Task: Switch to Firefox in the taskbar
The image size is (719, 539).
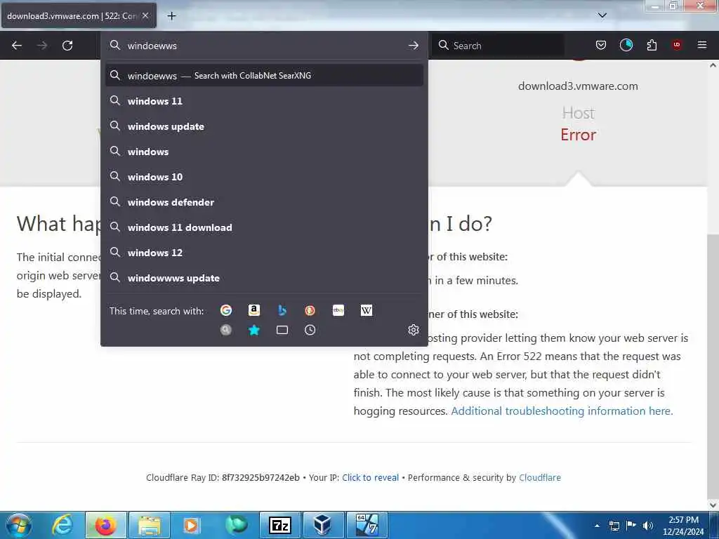Action: click(105, 525)
